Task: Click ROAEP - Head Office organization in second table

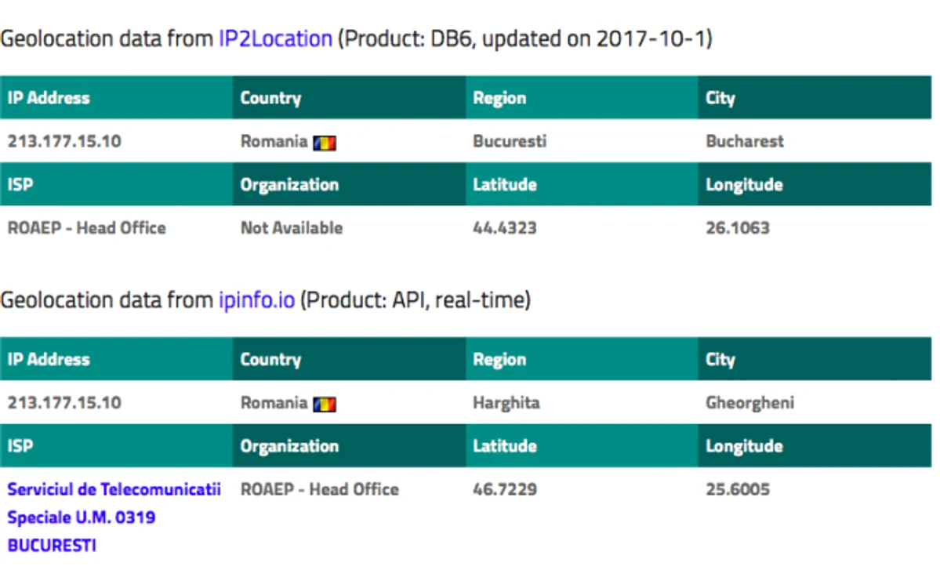Action: click(320, 490)
